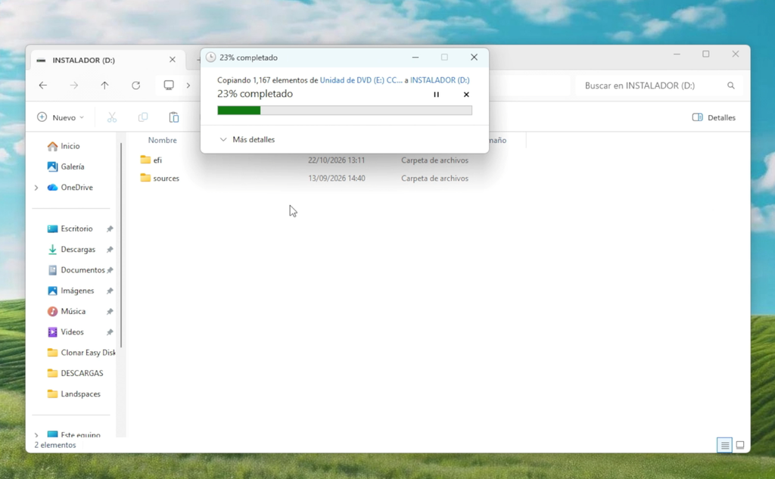This screenshot has width=775, height=479.
Task: Click the Copy icon in toolbar
Action: point(143,117)
